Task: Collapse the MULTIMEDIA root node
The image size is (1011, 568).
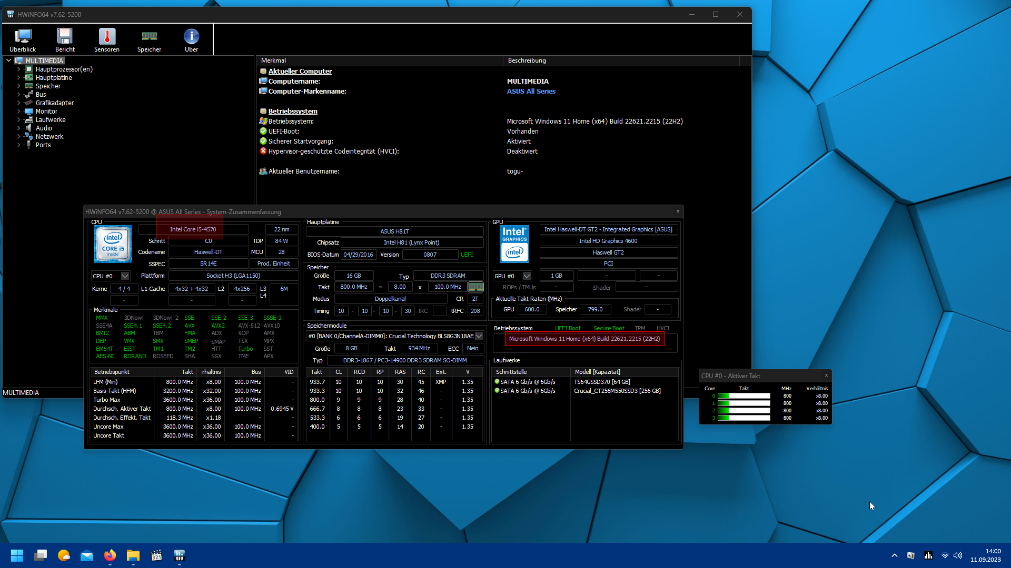Action: [9, 60]
